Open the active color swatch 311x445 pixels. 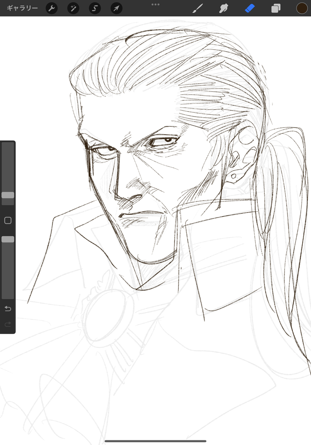tap(302, 8)
